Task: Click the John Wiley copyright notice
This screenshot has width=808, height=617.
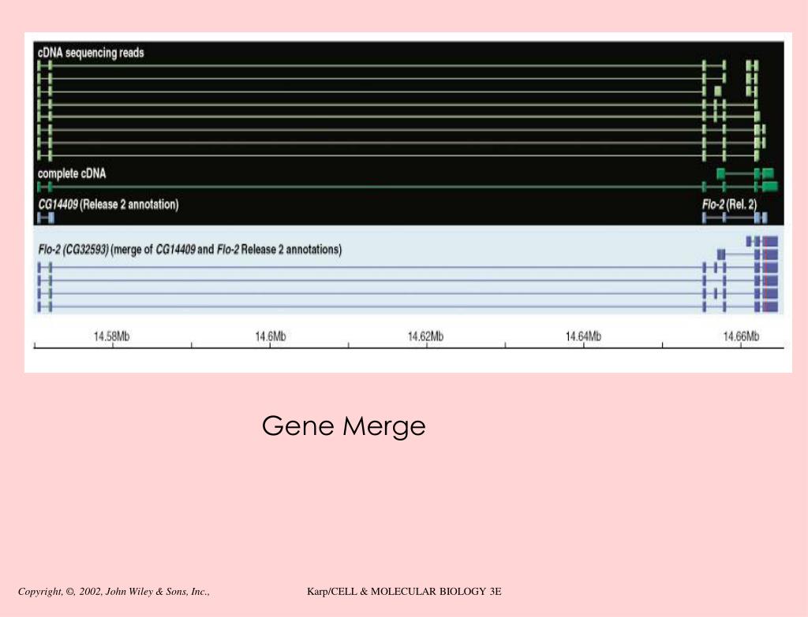Action: pos(114,592)
